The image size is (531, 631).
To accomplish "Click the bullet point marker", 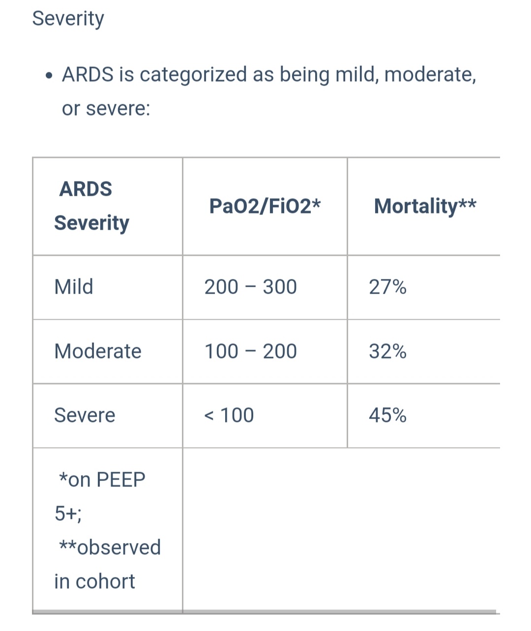I will 48,76.
